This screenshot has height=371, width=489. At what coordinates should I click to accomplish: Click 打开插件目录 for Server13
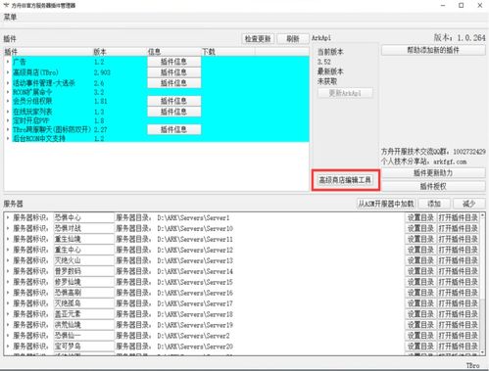click(458, 260)
